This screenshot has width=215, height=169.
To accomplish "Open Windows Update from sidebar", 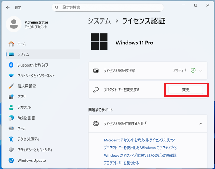I will tap(32, 160).
